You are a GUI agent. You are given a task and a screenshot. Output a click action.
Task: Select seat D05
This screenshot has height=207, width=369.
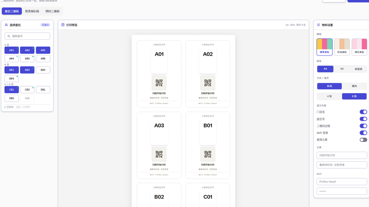pyautogui.click(x=11, y=98)
